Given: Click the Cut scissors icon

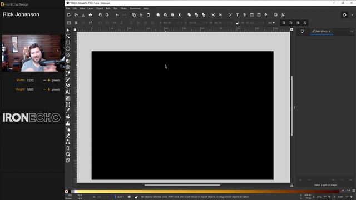Looking at the screenshot, I should coord(141,15).
